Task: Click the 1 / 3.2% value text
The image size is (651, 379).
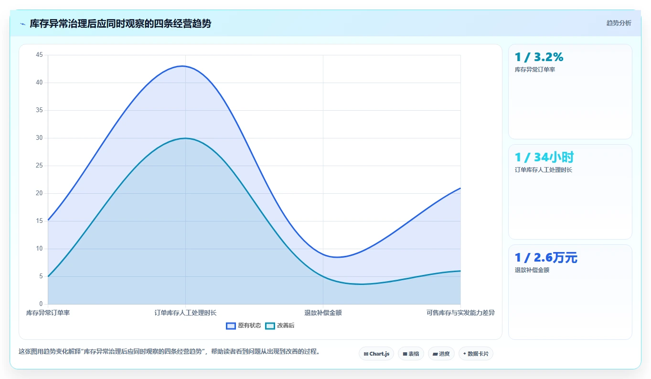Action: click(539, 57)
